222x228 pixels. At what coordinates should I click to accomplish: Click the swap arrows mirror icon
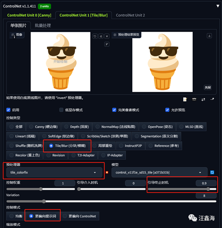pos(203,100)
